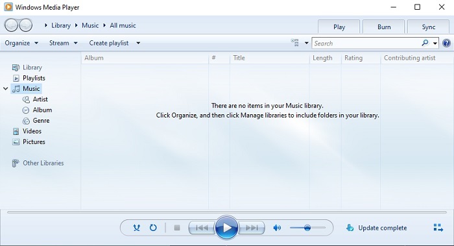Collapse the Music tree node
The image size is (454, 246).
(x=5, y=89)
